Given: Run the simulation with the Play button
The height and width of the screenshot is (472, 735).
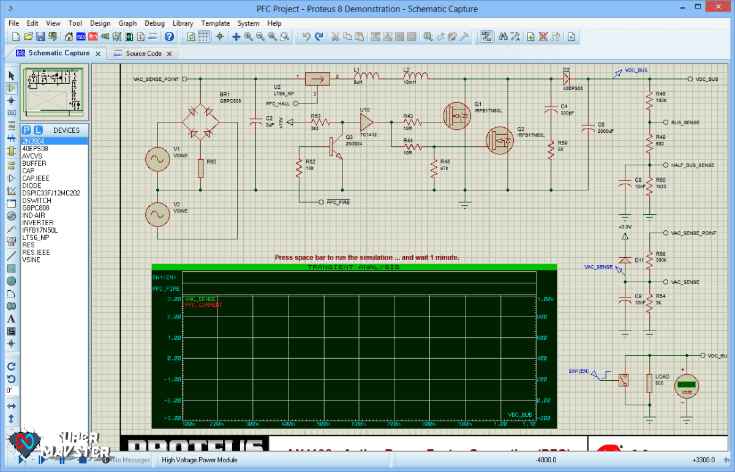Looking at the screenshot, I should [20, 459].
